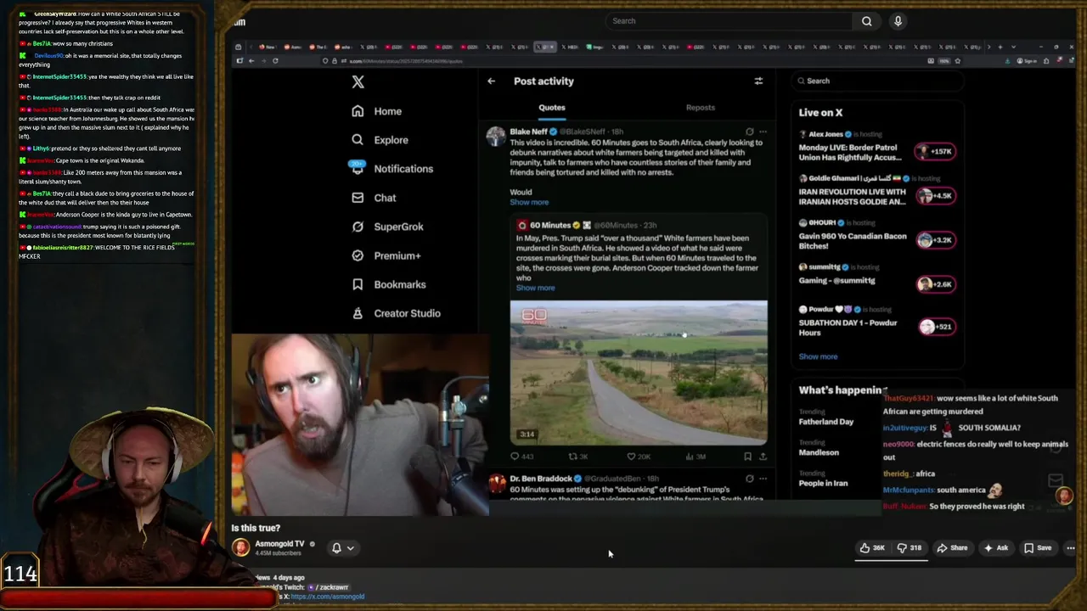The image size is (1087, 611).
Task: Focus the YouTube search box at top
Action: click(730, 21)
